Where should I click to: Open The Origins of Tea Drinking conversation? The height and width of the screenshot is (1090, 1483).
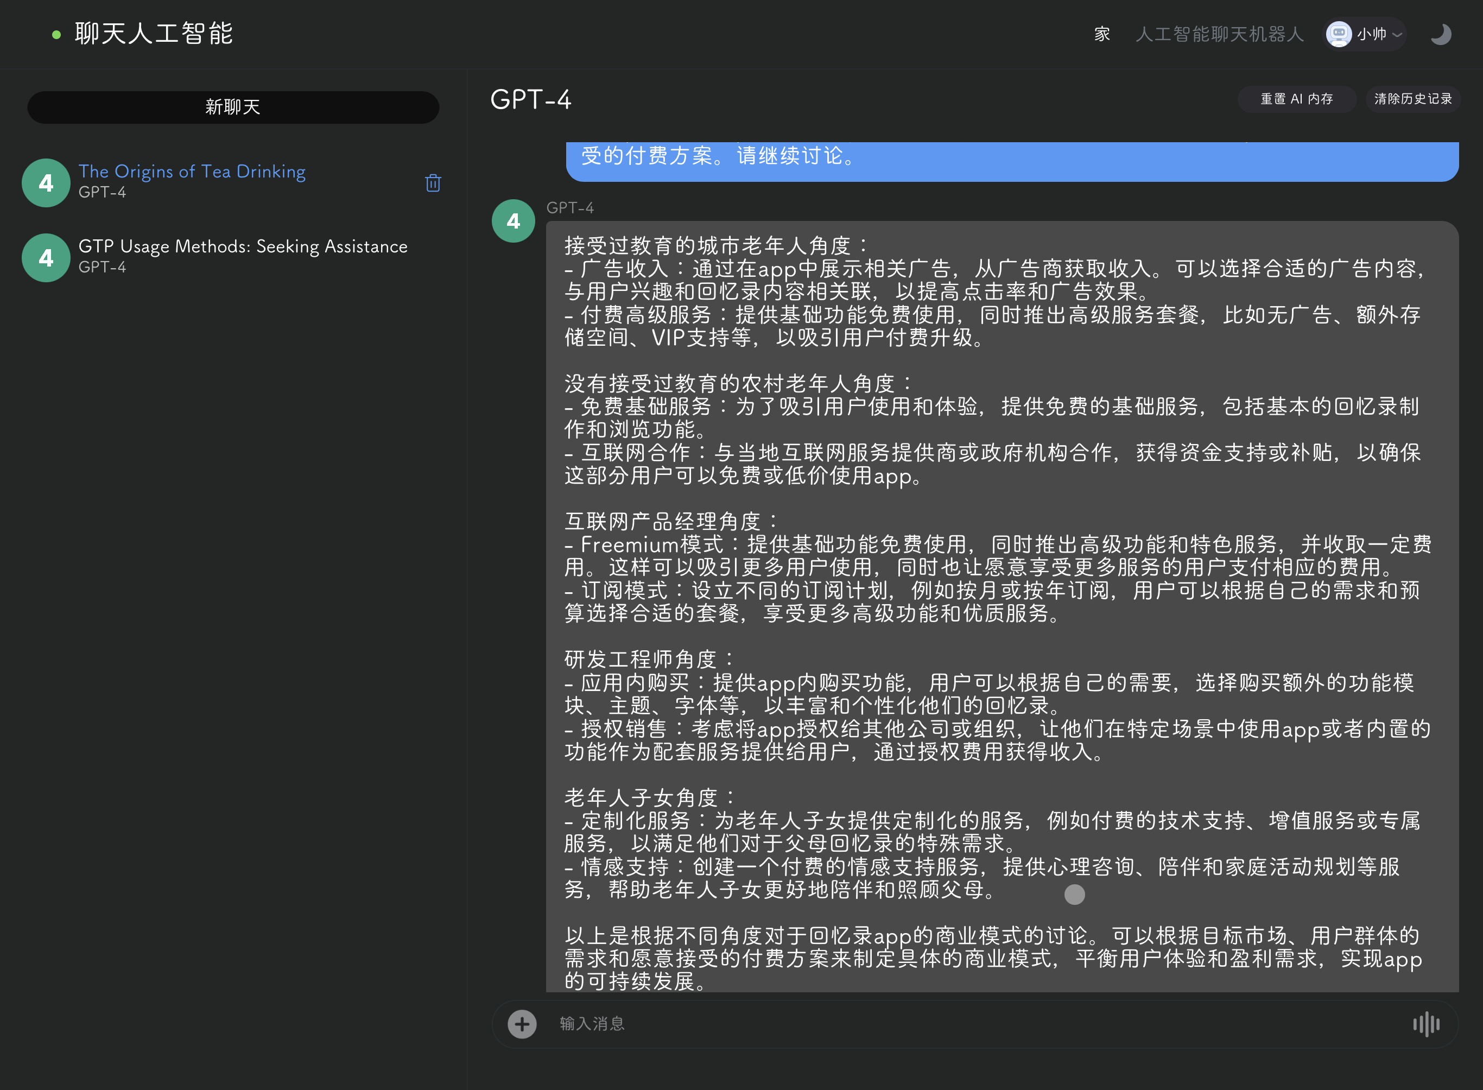(x=192, y=172)
